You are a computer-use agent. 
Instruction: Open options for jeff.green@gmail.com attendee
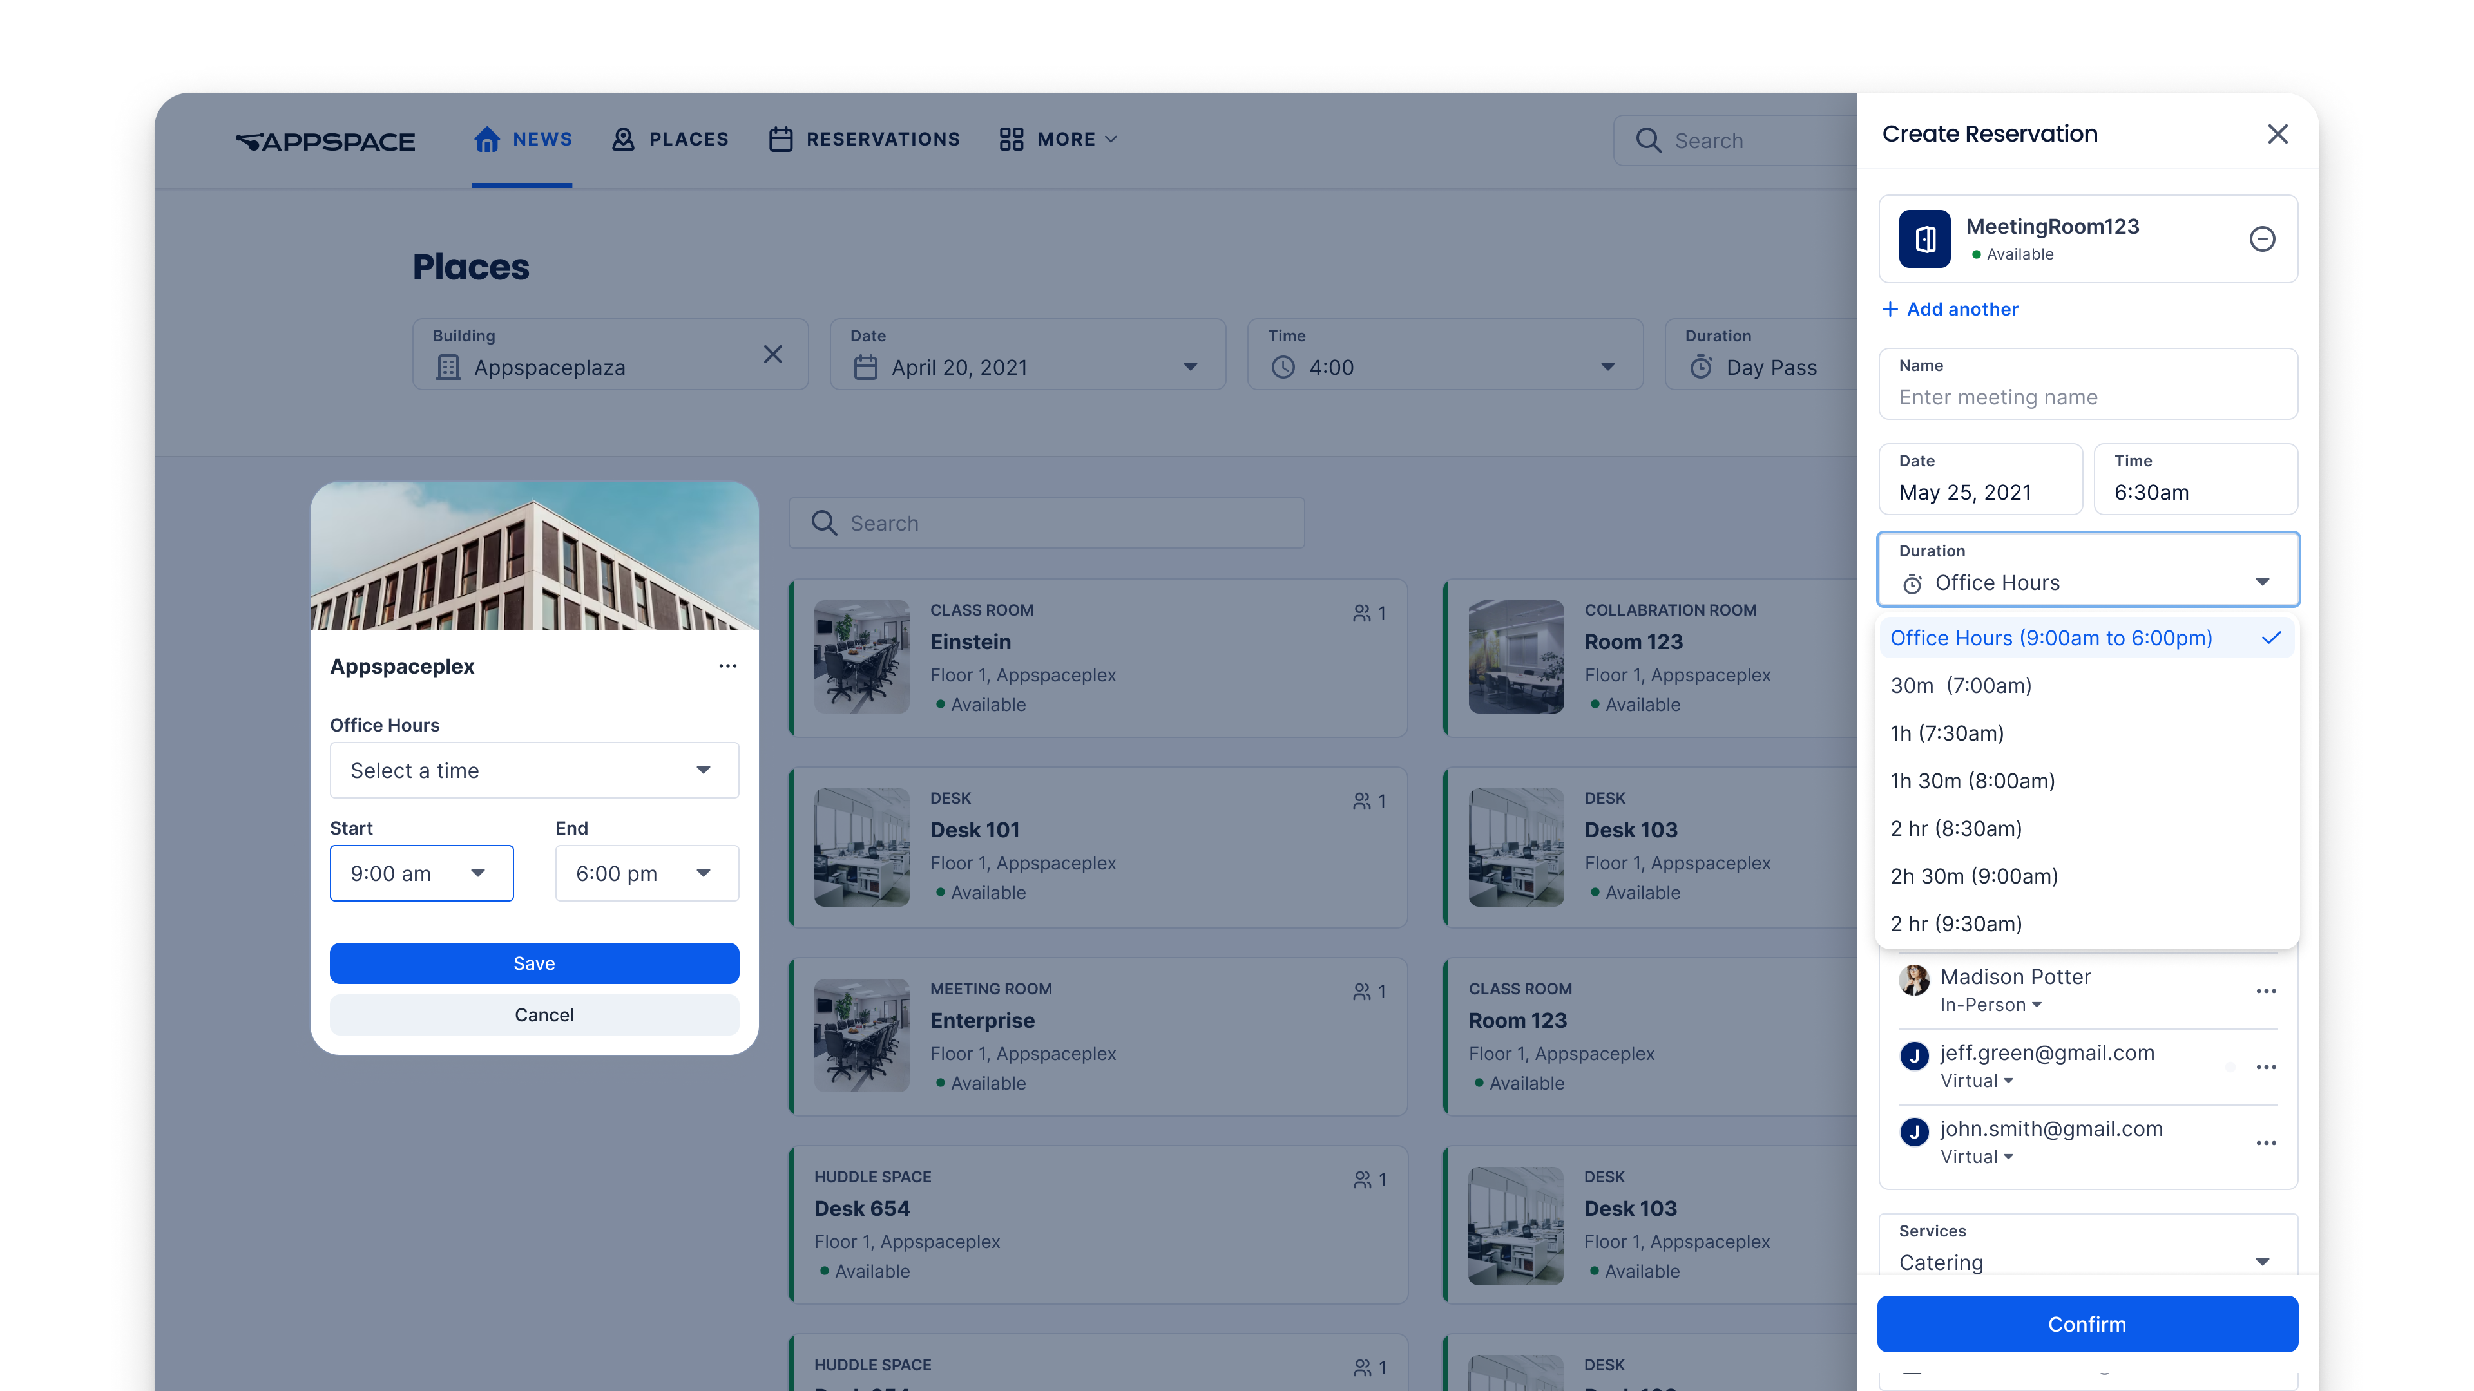(x=2266, y=1066)
